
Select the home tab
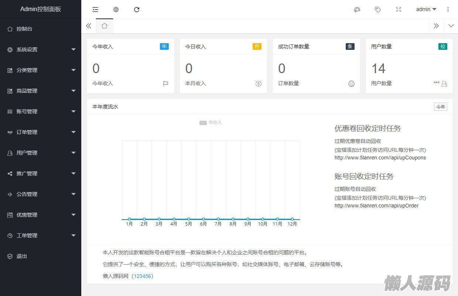click(105, 26)
